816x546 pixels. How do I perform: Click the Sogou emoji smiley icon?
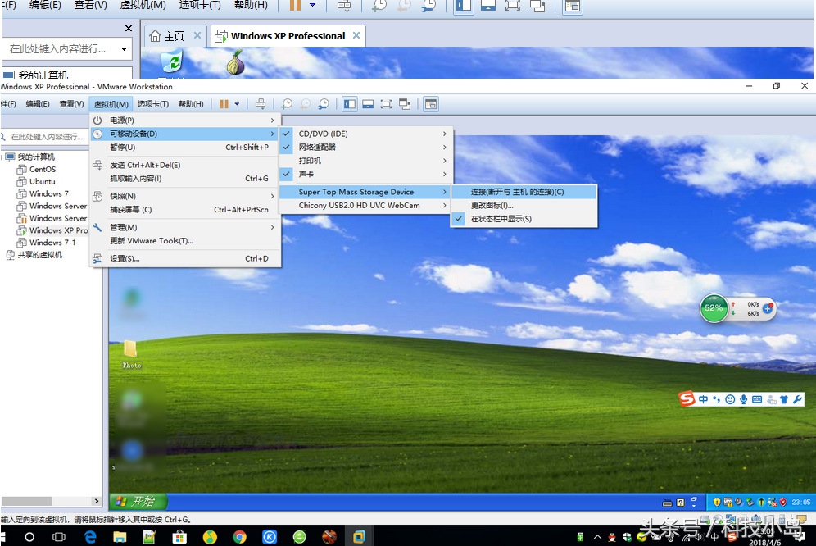click(730, 399)
